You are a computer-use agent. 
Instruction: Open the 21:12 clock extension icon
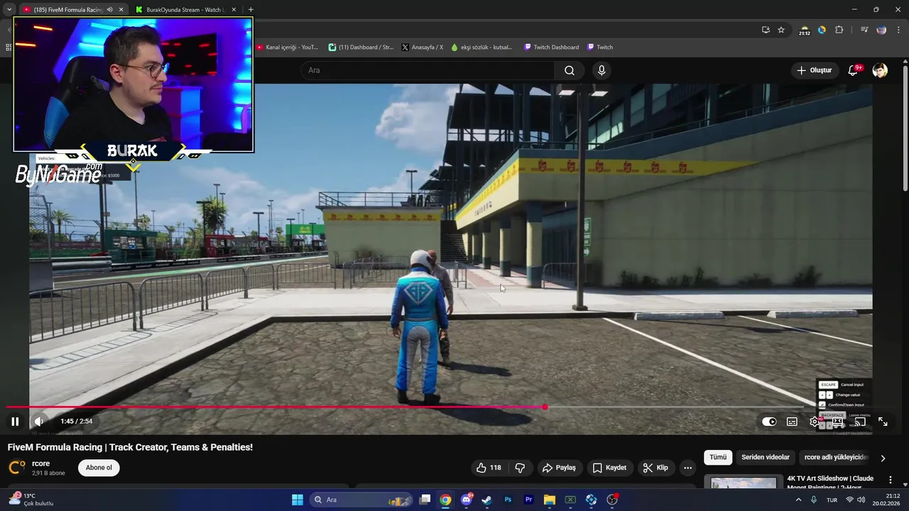point(804,31)
